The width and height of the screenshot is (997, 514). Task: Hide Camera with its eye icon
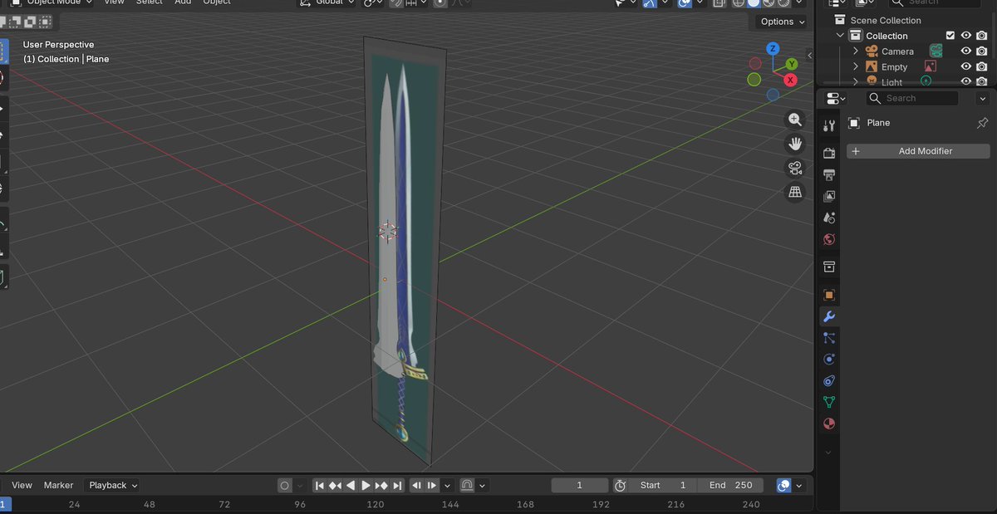coord(966,51)
